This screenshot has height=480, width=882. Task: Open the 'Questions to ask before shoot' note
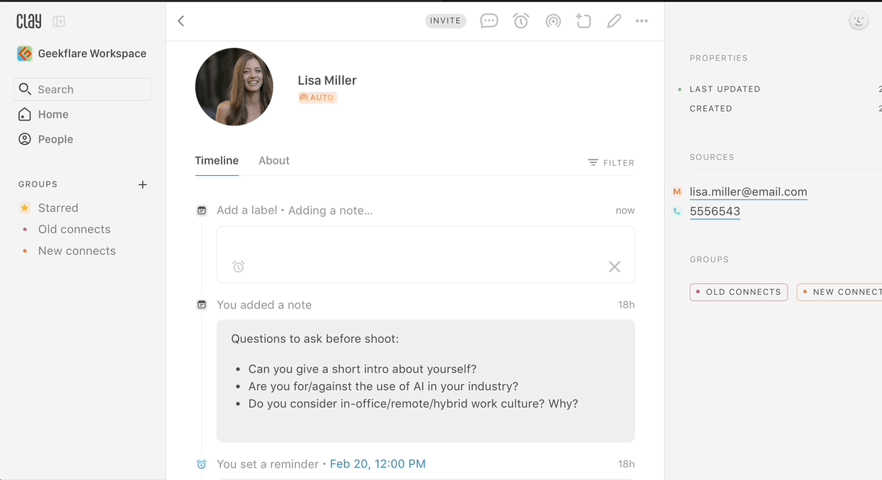coord(426,381)
